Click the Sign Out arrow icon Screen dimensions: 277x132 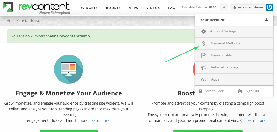240,91
